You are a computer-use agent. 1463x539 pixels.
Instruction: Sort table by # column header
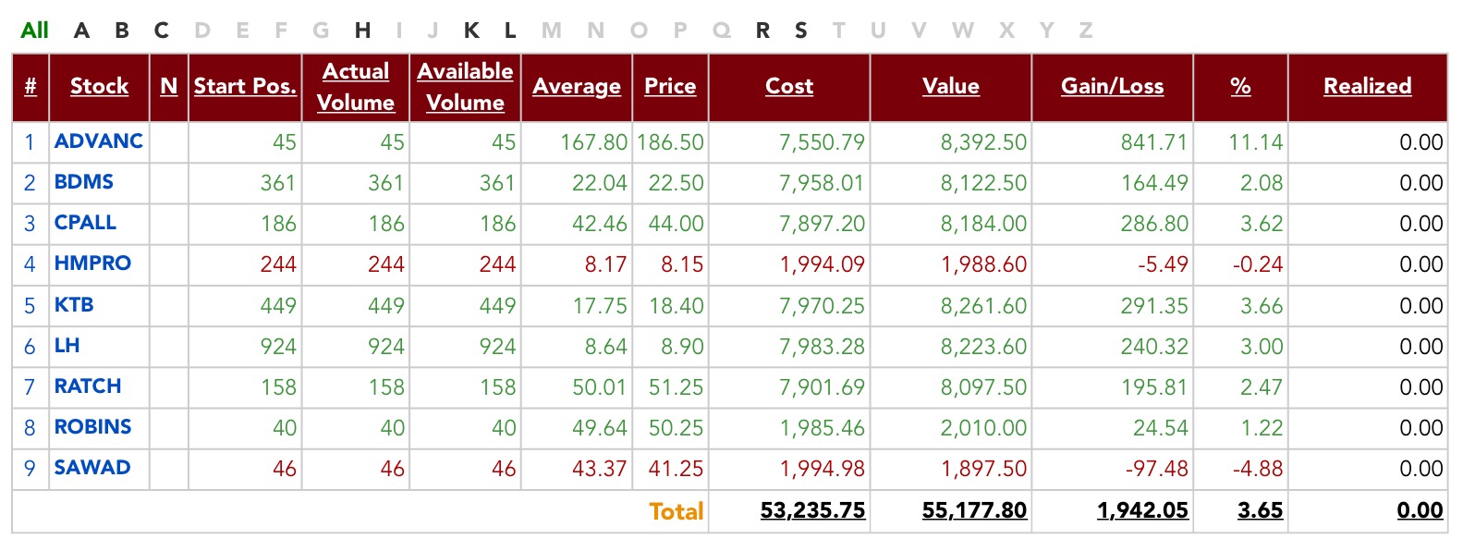pyautogui.click(x=30, y=86)
